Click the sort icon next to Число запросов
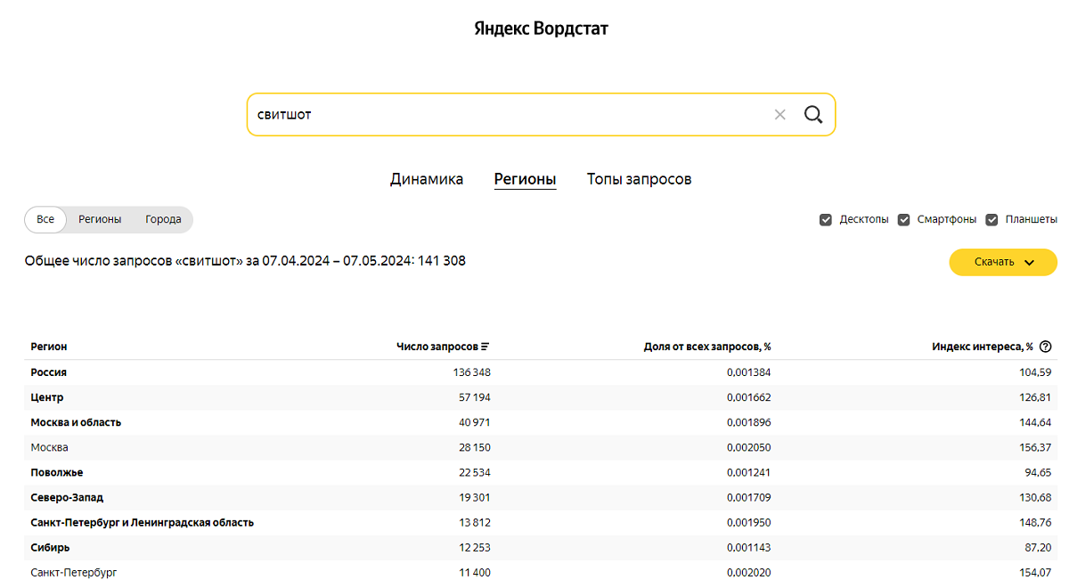This screenshot has width=1069, height=580. (486, 347)
